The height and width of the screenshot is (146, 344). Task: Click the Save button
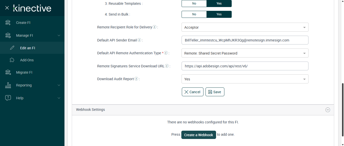click(x=215, y=92)
